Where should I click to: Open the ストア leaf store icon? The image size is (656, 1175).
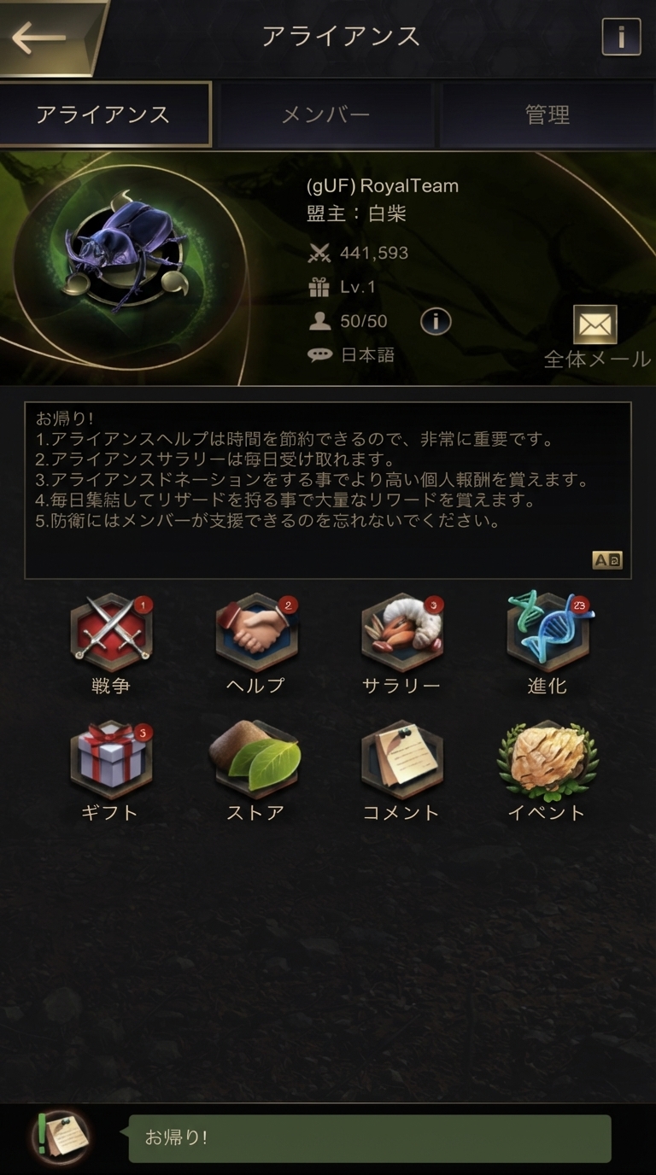(255, 760)
